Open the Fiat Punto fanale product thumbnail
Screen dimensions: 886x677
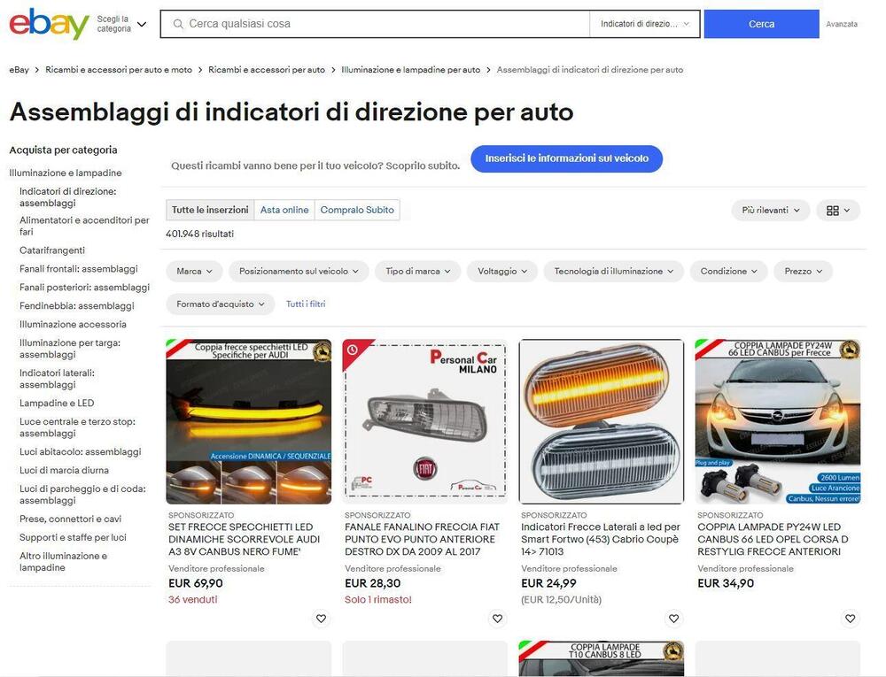coord(425,421)
